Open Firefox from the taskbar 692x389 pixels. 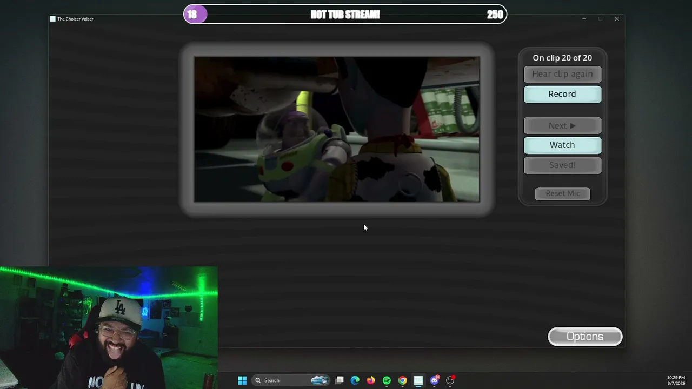pos(370,380)
